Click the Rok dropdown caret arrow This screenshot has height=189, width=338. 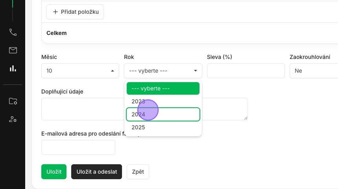tap(195, 71)
